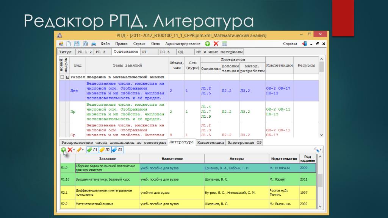Click scroll down arrow of the literature list
The height and width of the screenshot is (218, 388).
click(320, 206)
